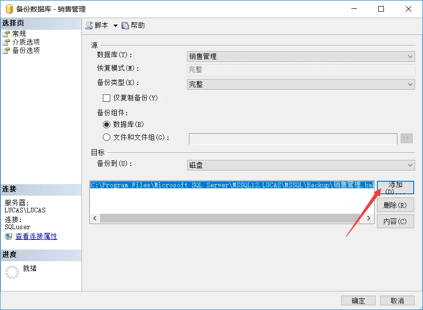Viewport: 423px width, 310px height.
Task: Click the SQLuser connection text
Action: (x=18, y=227)
